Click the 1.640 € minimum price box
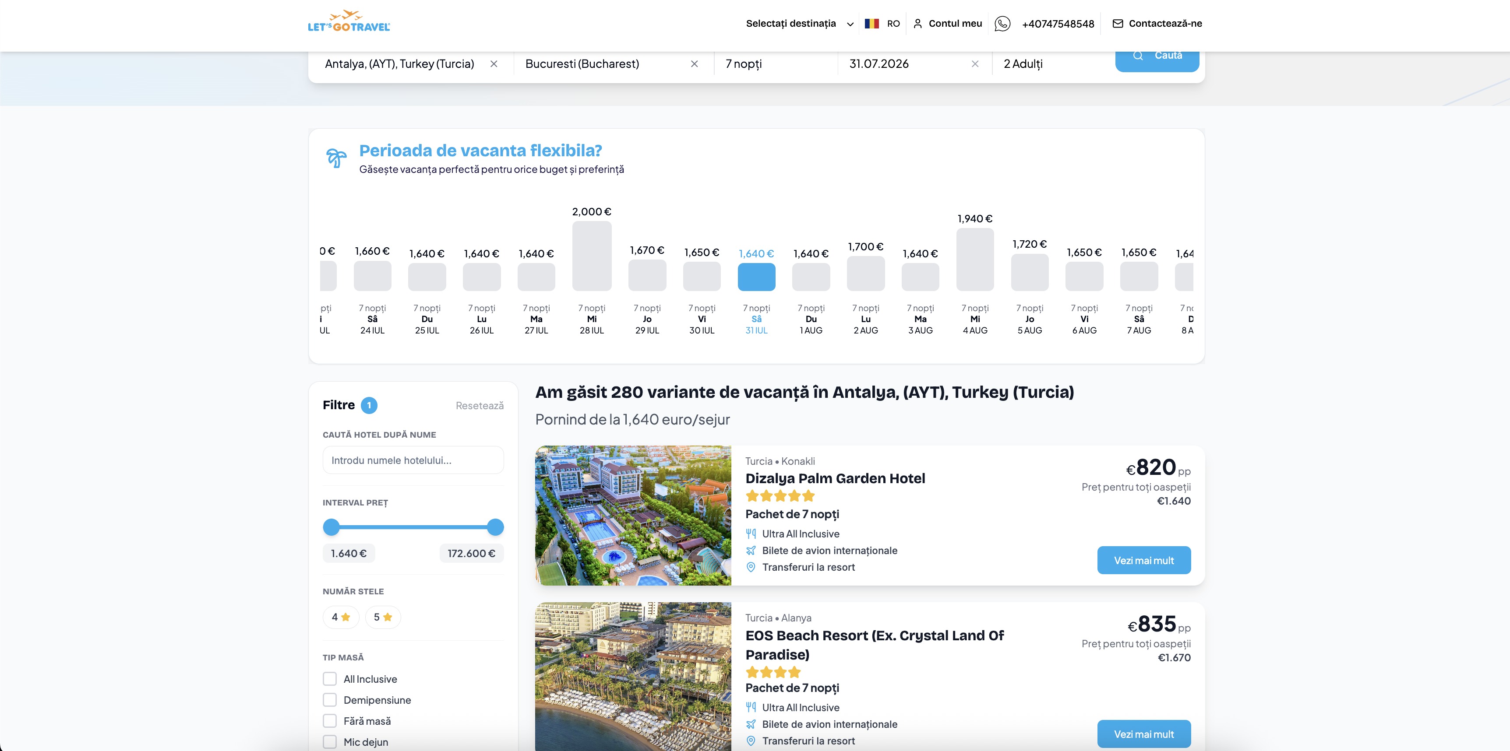 [348, 554]
